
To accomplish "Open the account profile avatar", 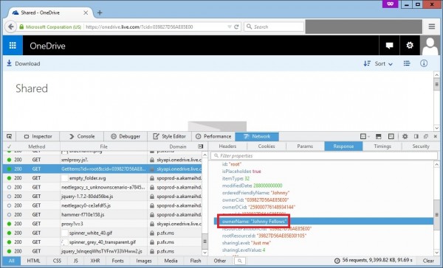I will point(430,46).
